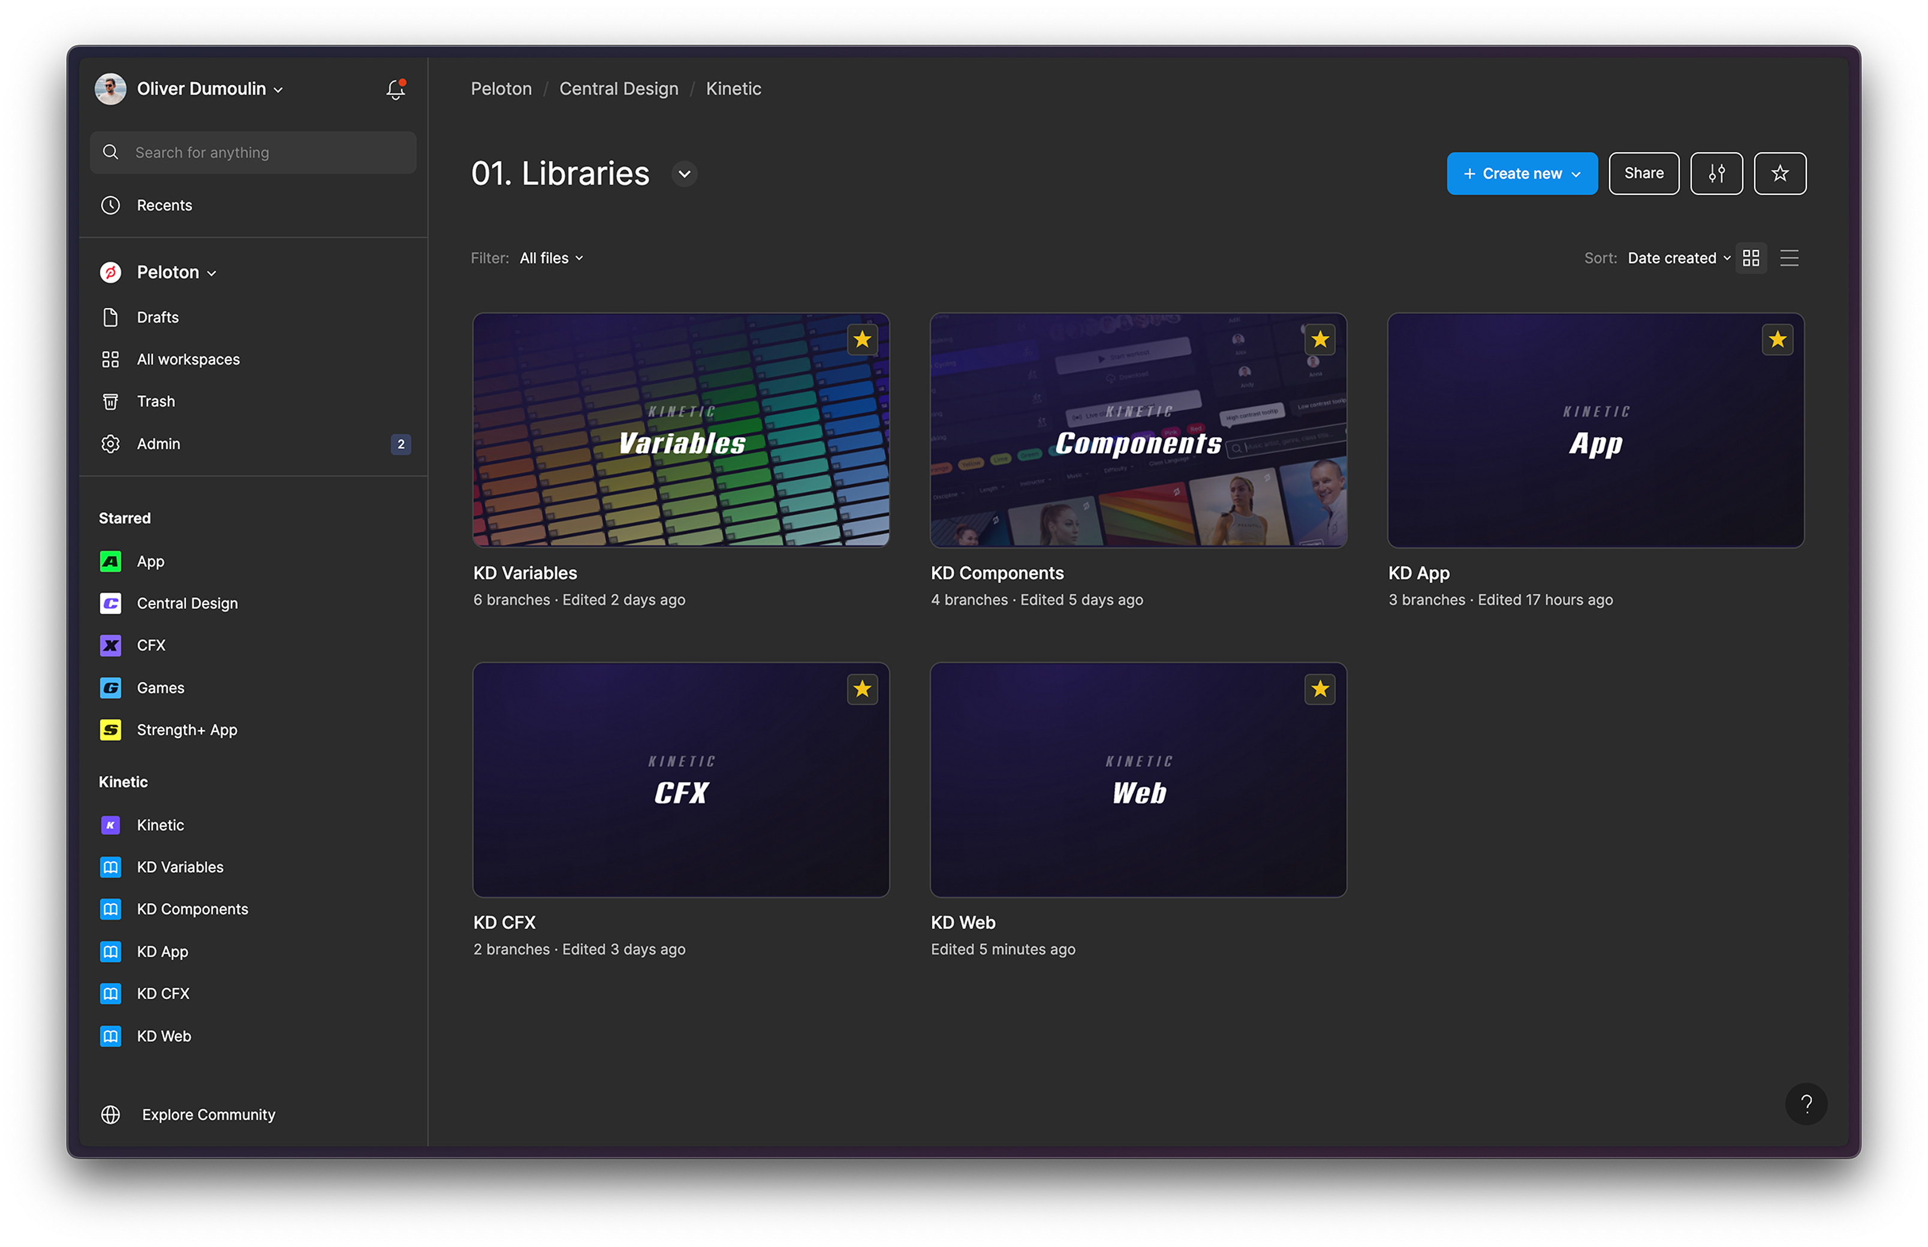Image resolution: width=1928 pixels, height=1247 pixels.
Task: Open notifications bell
Action: (x=395, y=88)
